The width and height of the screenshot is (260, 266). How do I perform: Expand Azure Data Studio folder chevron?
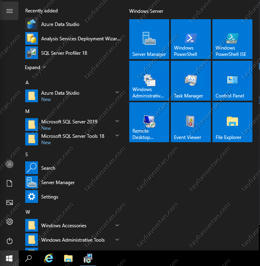tap(117, 92)
